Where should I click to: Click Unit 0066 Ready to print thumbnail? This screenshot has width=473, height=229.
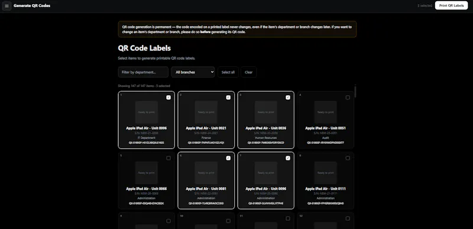tap(146, 173)
